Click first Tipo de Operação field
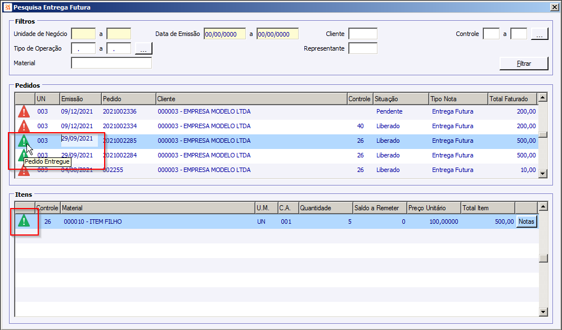This screenshot has width=562, height=330. (83, 48)
